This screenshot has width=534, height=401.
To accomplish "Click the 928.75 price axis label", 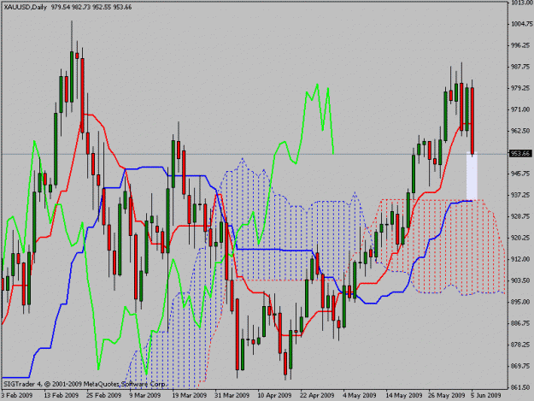I will (x=521, y=216).
